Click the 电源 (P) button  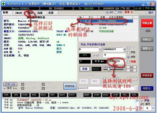[x=147, y=88]
